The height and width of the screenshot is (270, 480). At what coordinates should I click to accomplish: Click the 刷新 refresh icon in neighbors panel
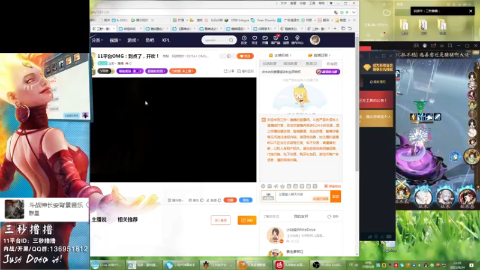[x=329, y=217]
